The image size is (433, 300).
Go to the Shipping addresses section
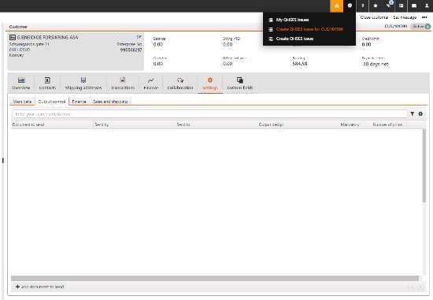pyautogui.click(x=83, y=83)
